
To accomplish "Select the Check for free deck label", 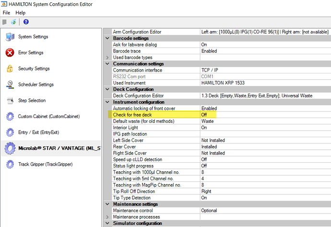I will 132,115.
